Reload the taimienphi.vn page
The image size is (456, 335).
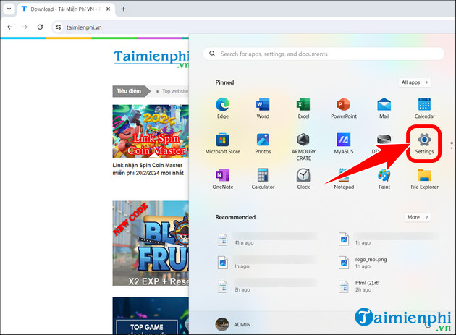[40, 27]
